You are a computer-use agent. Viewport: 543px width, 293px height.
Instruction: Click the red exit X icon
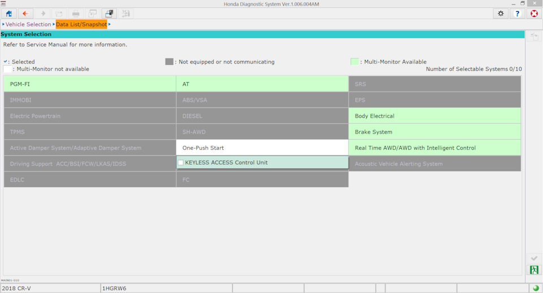(x=534, y=14)
